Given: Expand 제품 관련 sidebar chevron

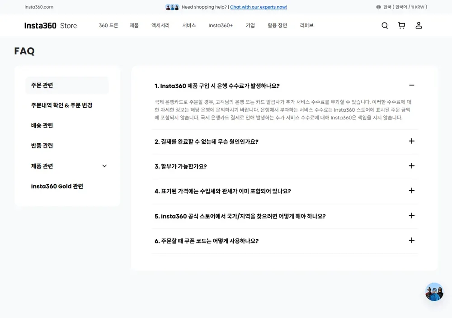Looking at the screenshot, I should [x=104, y=166].
